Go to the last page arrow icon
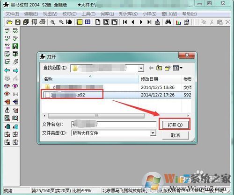234x195 pixels. (x=149, y=22)
